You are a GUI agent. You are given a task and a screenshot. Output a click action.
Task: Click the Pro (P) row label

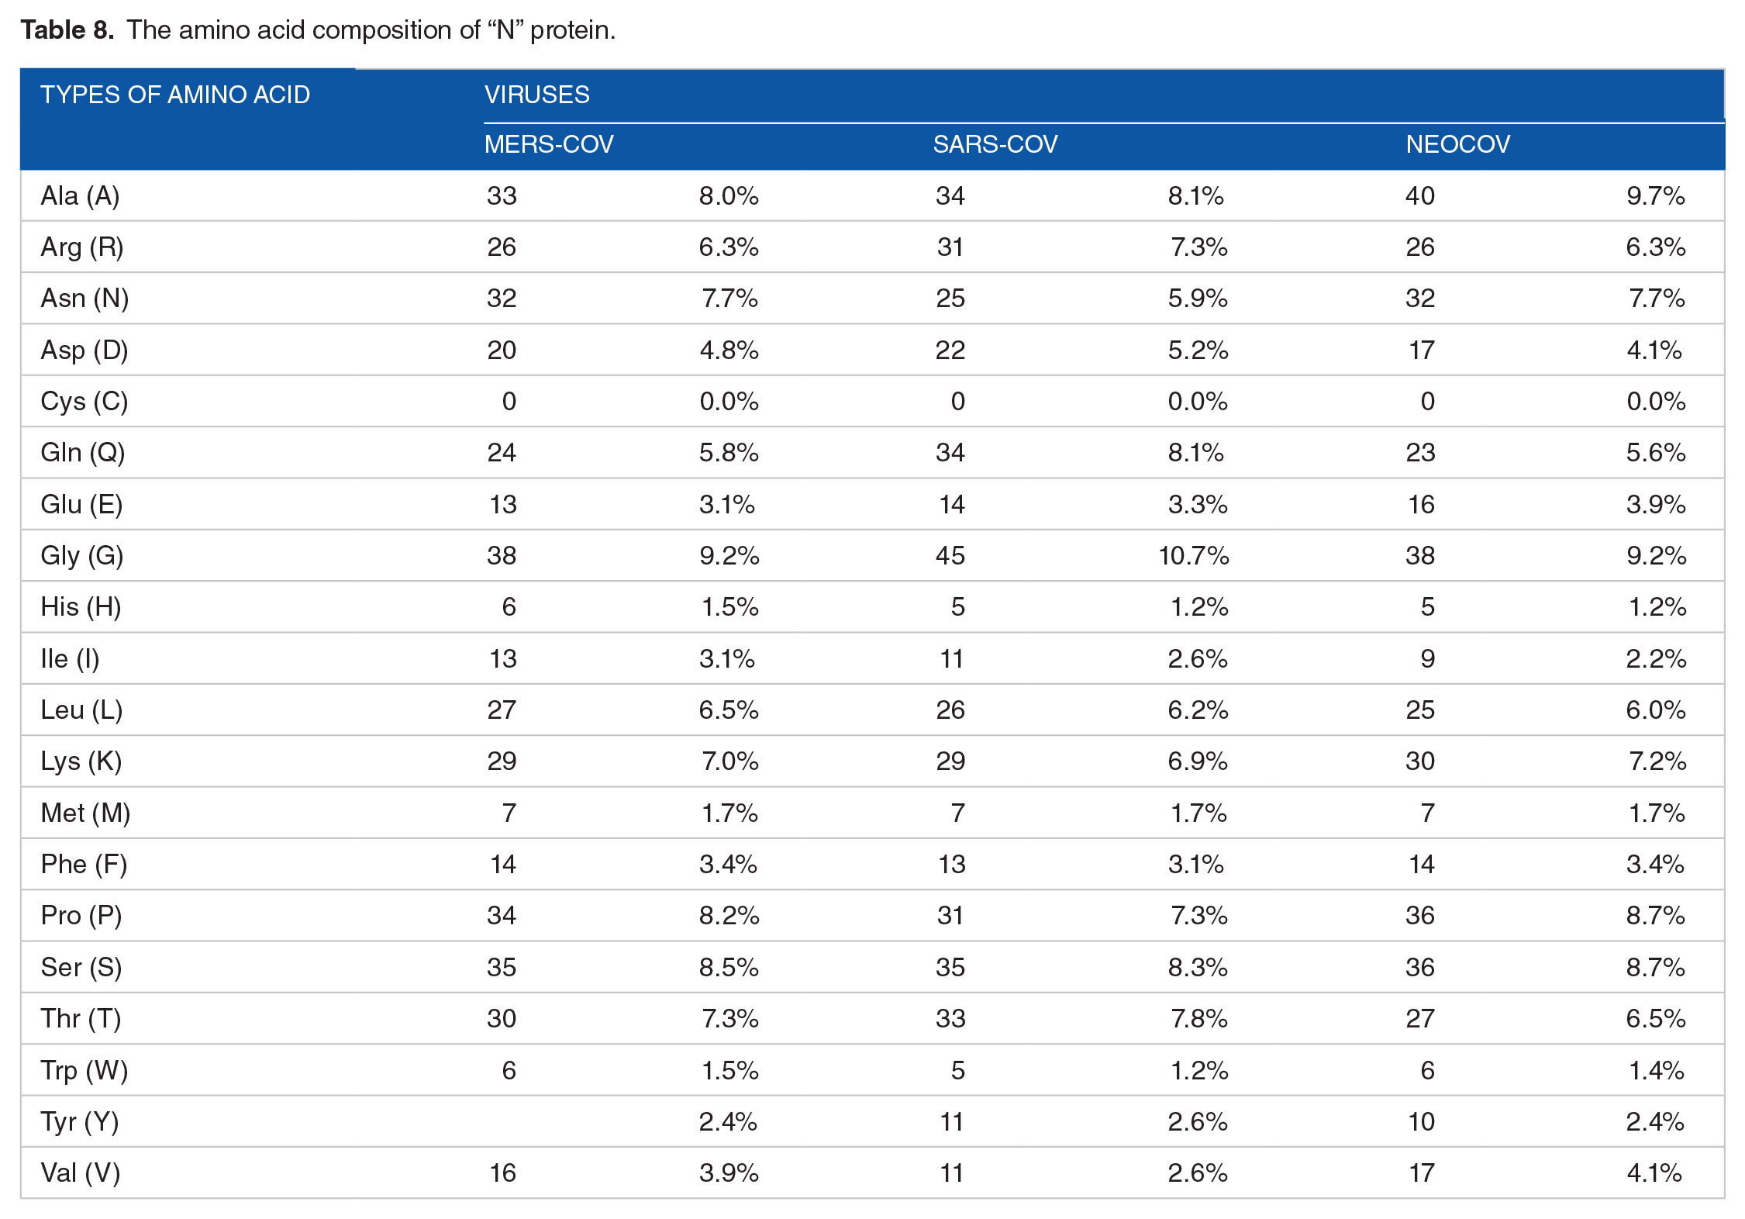(81, 915)
